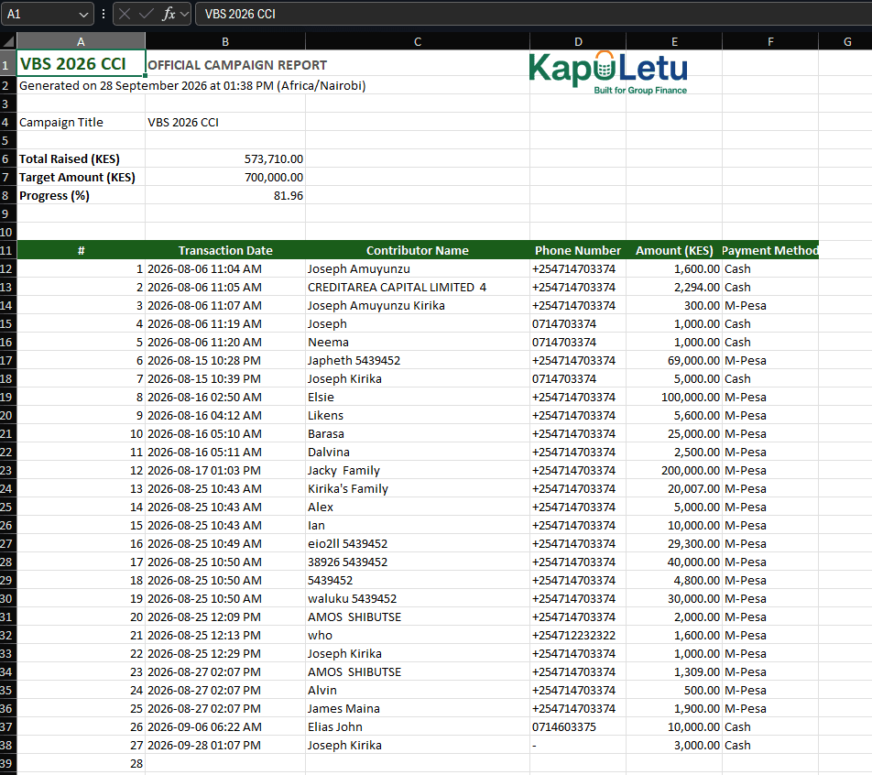Click the Transaction Date header cell
The height and width of the screenshot is (775, 872).
click(225, 250)
